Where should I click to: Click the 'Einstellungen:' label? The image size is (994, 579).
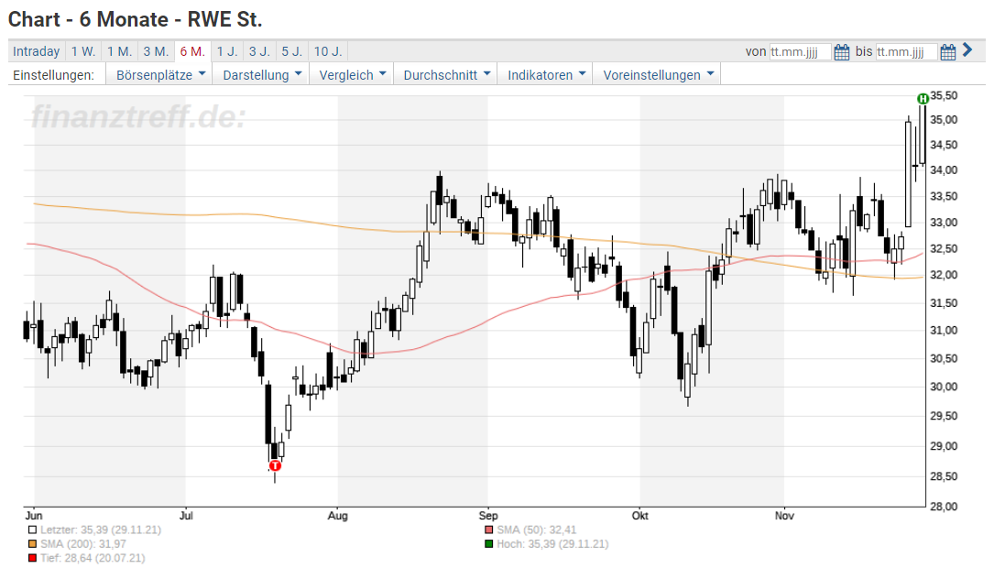53,75
